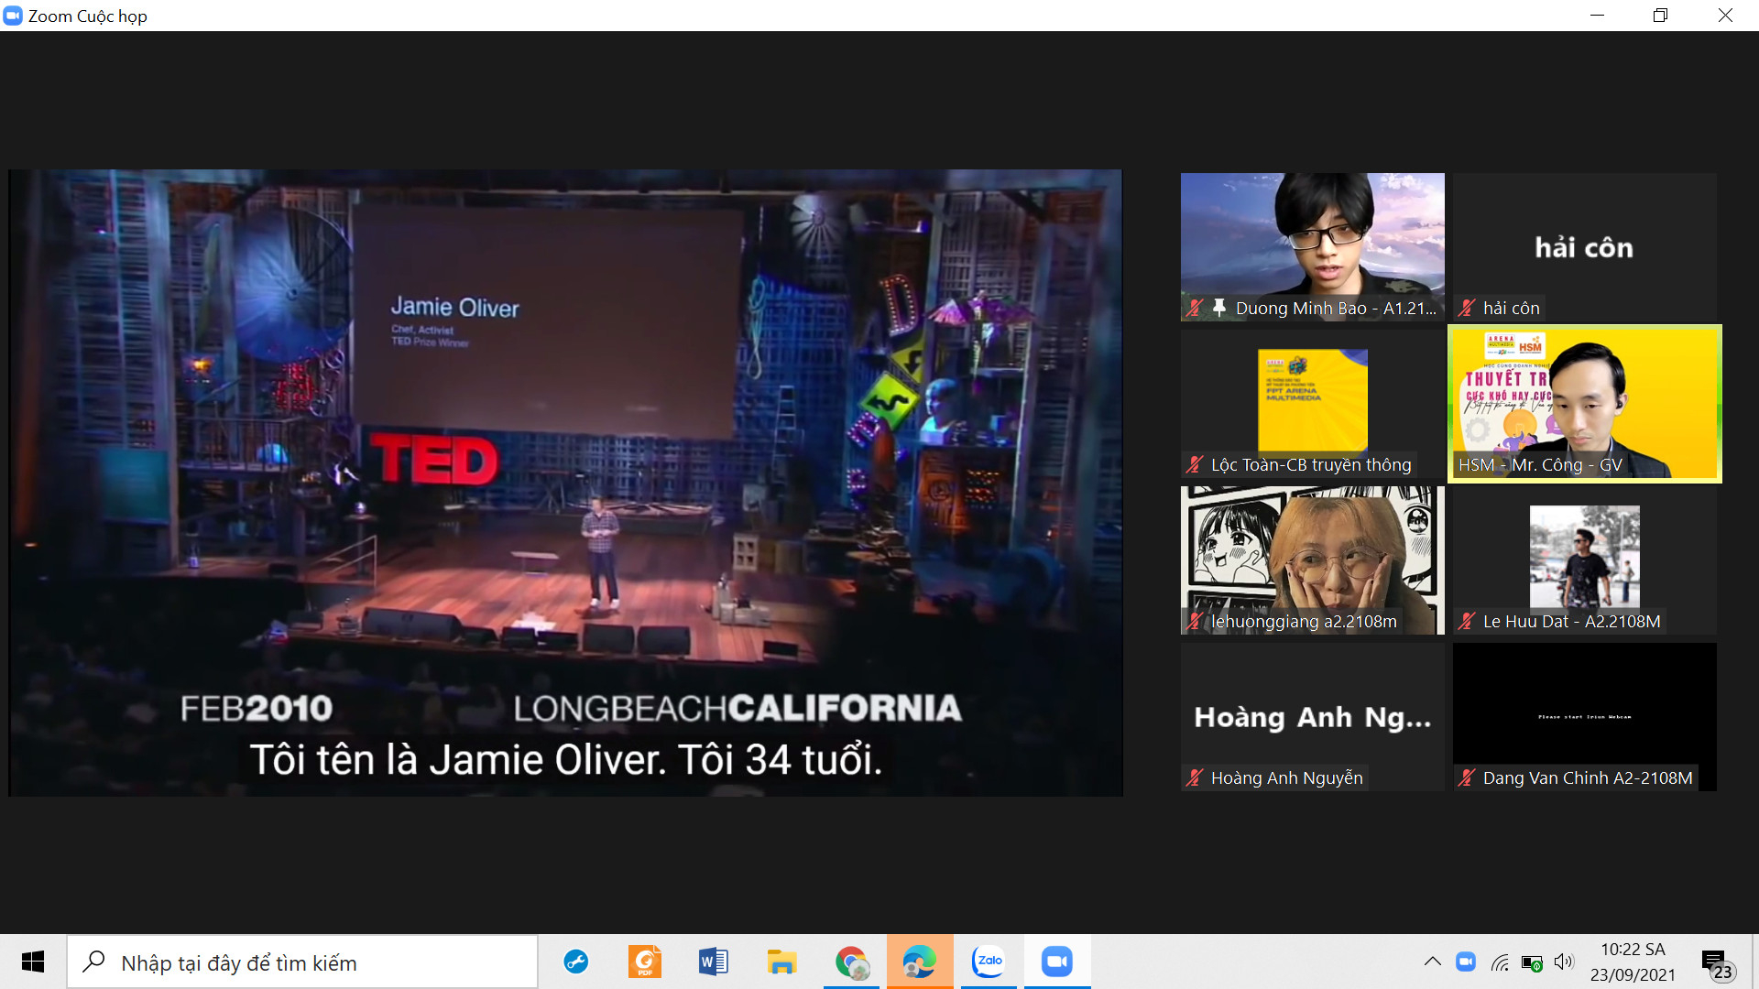Image resolution: width=1759 pixels, height=989 pixels.
Task: Click muted mic icon on lehuonggiang a2.2108m tile
Action: coord(1195,622)
